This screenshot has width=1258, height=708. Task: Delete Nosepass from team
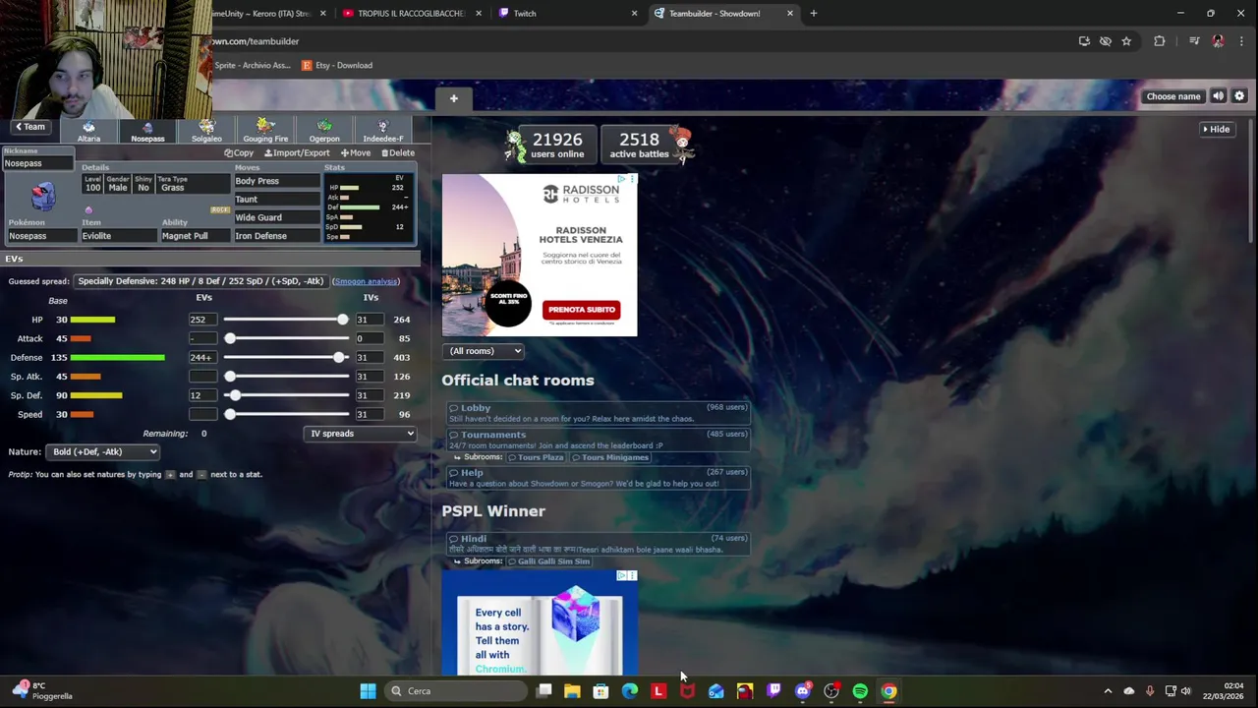point(398,153)
